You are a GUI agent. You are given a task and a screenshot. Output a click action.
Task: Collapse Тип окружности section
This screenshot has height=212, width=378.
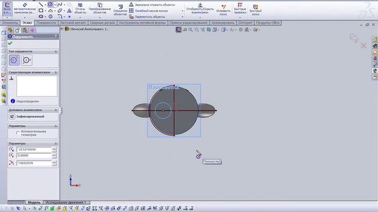tap(56, 51)
